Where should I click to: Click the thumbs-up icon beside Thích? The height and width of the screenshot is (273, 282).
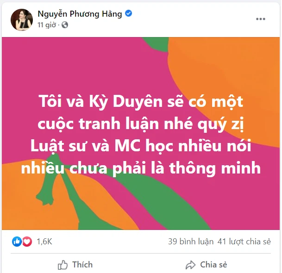[63, 265]
